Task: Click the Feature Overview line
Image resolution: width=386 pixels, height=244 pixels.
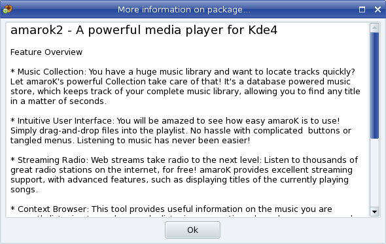Action: 46,52
